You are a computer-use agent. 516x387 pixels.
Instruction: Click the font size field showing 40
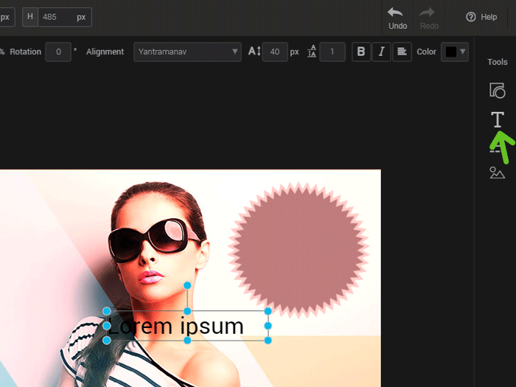tap(274, 52)
